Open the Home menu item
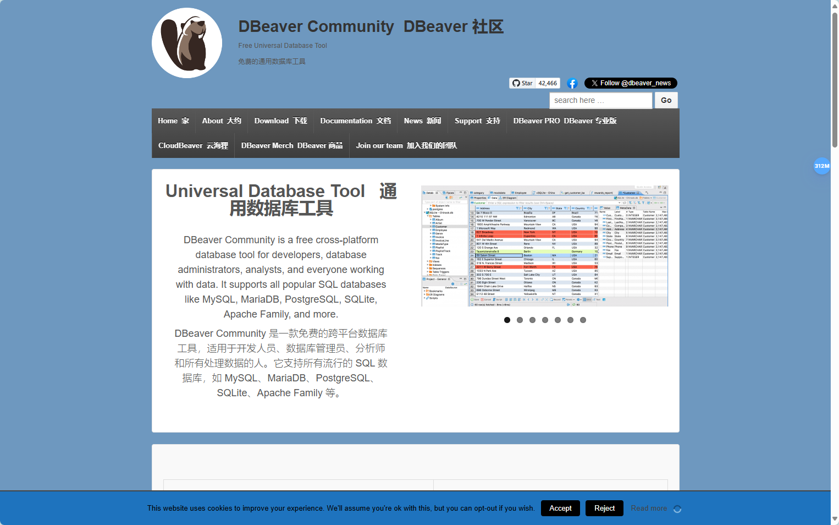The height and width of the screenshot is (525, 839). 173,121
